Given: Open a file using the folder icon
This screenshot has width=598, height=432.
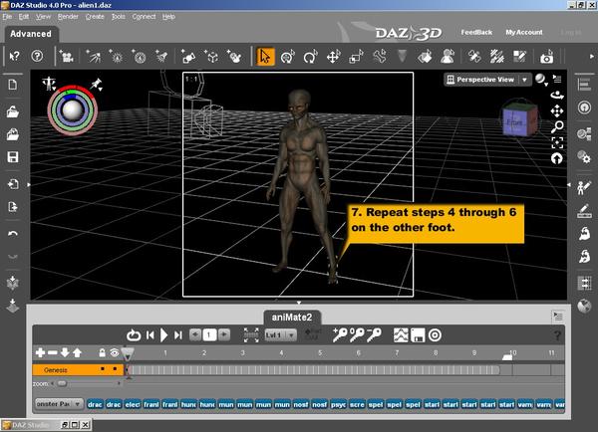Looking at the screenshot, I should click(x=13, y=111).
